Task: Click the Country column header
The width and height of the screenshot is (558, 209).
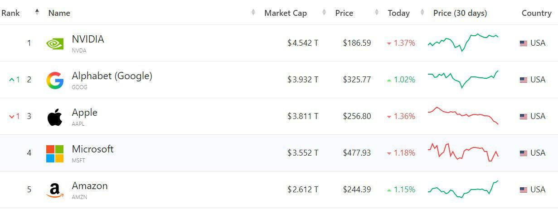Action: pos(536,13)
